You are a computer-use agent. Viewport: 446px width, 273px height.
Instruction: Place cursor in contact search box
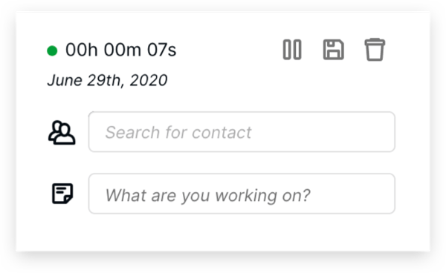click(242, 131)
